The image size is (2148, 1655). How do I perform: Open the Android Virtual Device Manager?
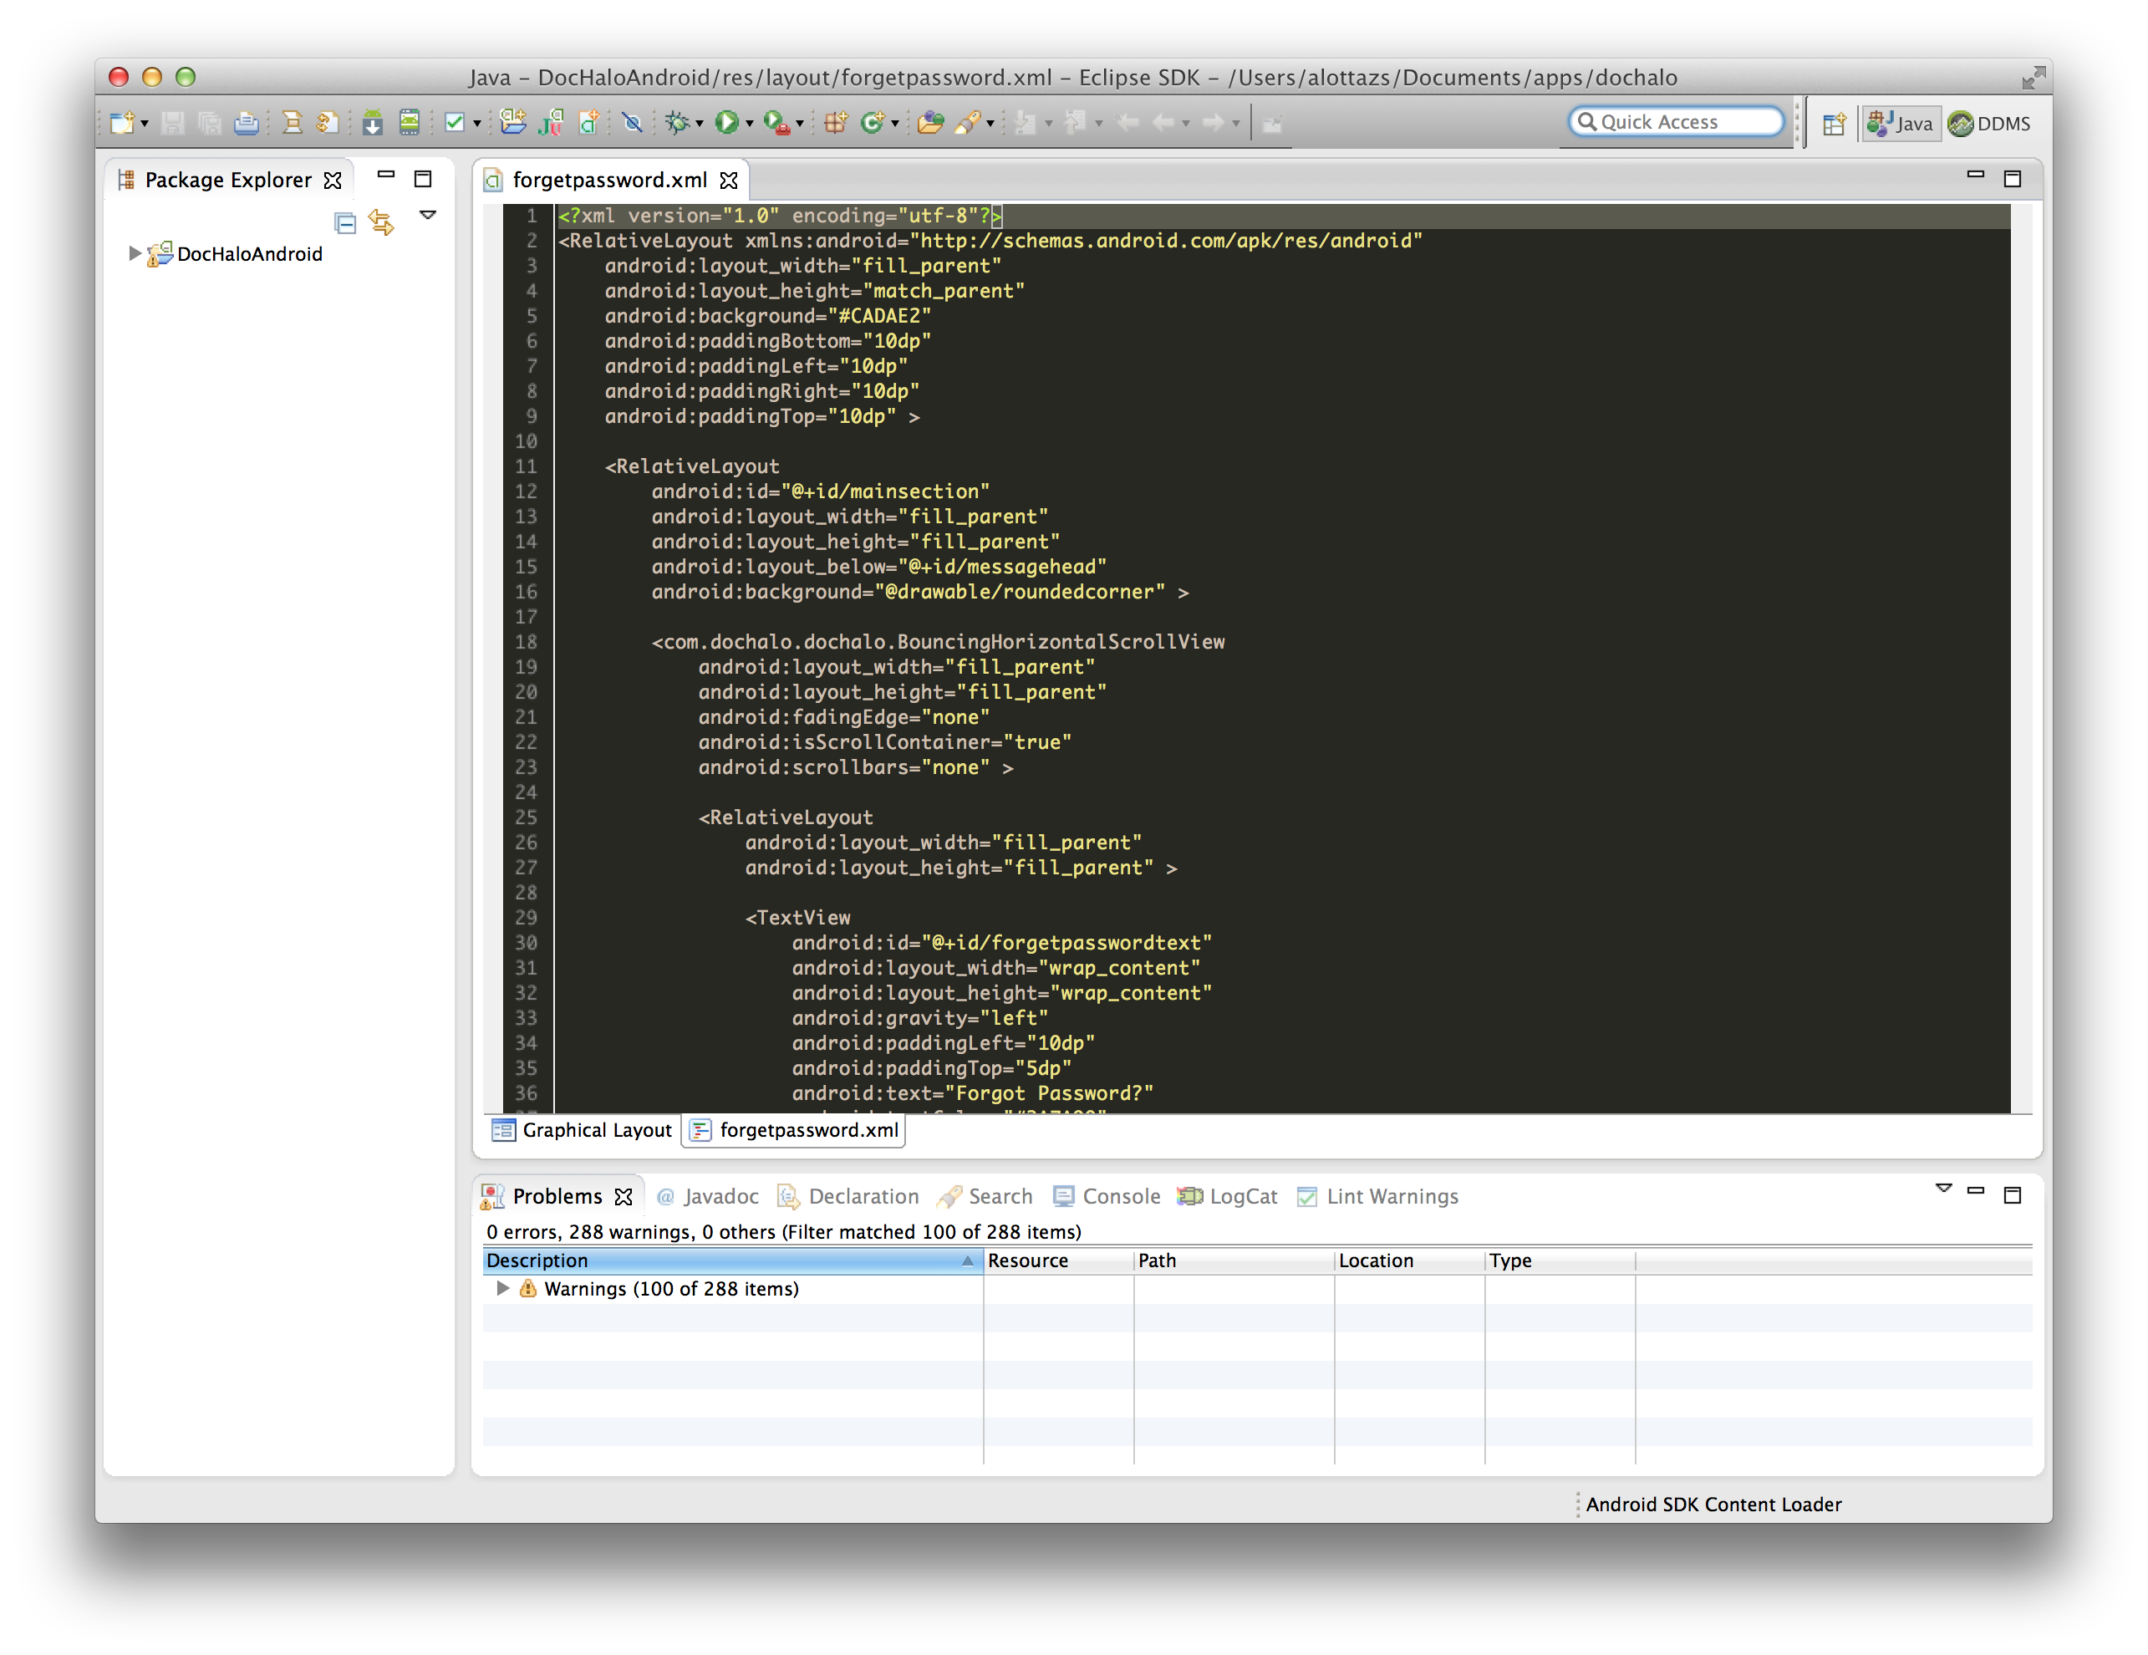click(410, 123)
